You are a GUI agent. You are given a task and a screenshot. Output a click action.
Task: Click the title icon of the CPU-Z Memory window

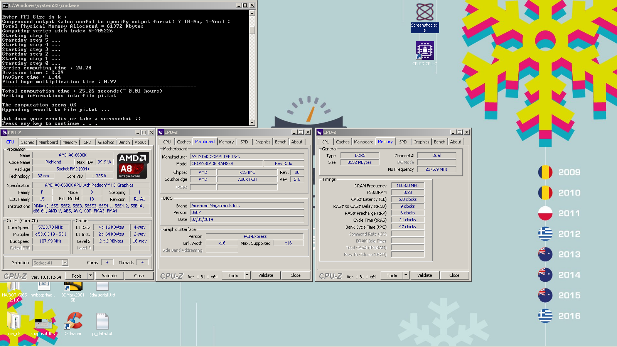pos(320,132)
